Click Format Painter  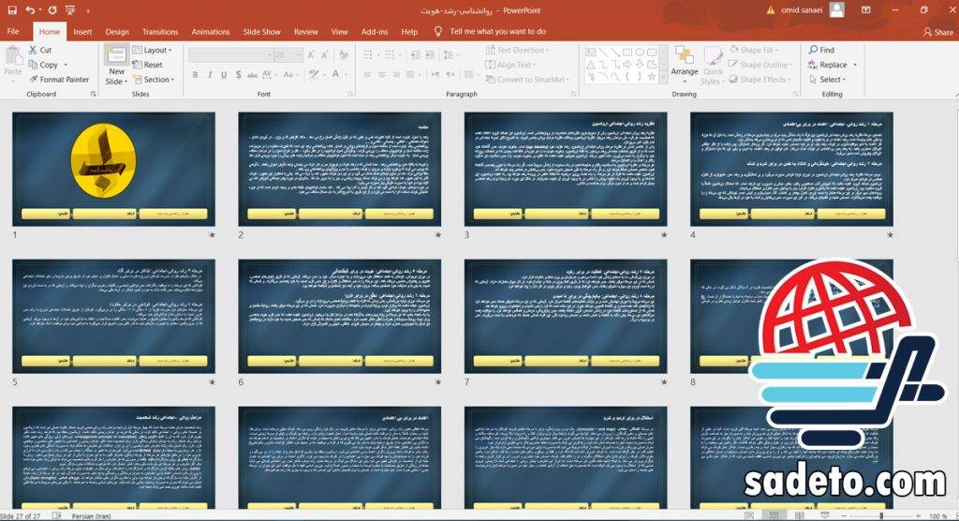[59, 79]
